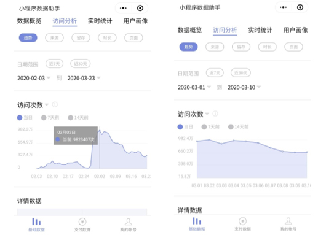Select the 留存 pill in the right panel
Image resolution: width=326 pixels, height=235 pixels.
coord(241,47)
